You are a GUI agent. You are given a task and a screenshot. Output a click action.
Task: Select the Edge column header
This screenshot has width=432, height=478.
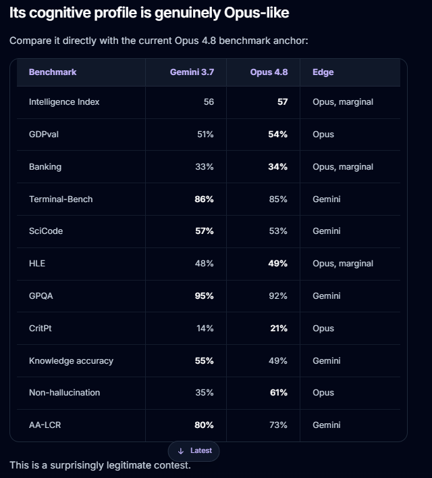pyautogui.click(x=323, y=72)
